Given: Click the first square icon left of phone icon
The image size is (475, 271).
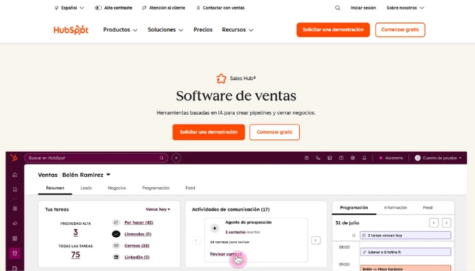Looking at the screenshot, I should tap(307, 158).
